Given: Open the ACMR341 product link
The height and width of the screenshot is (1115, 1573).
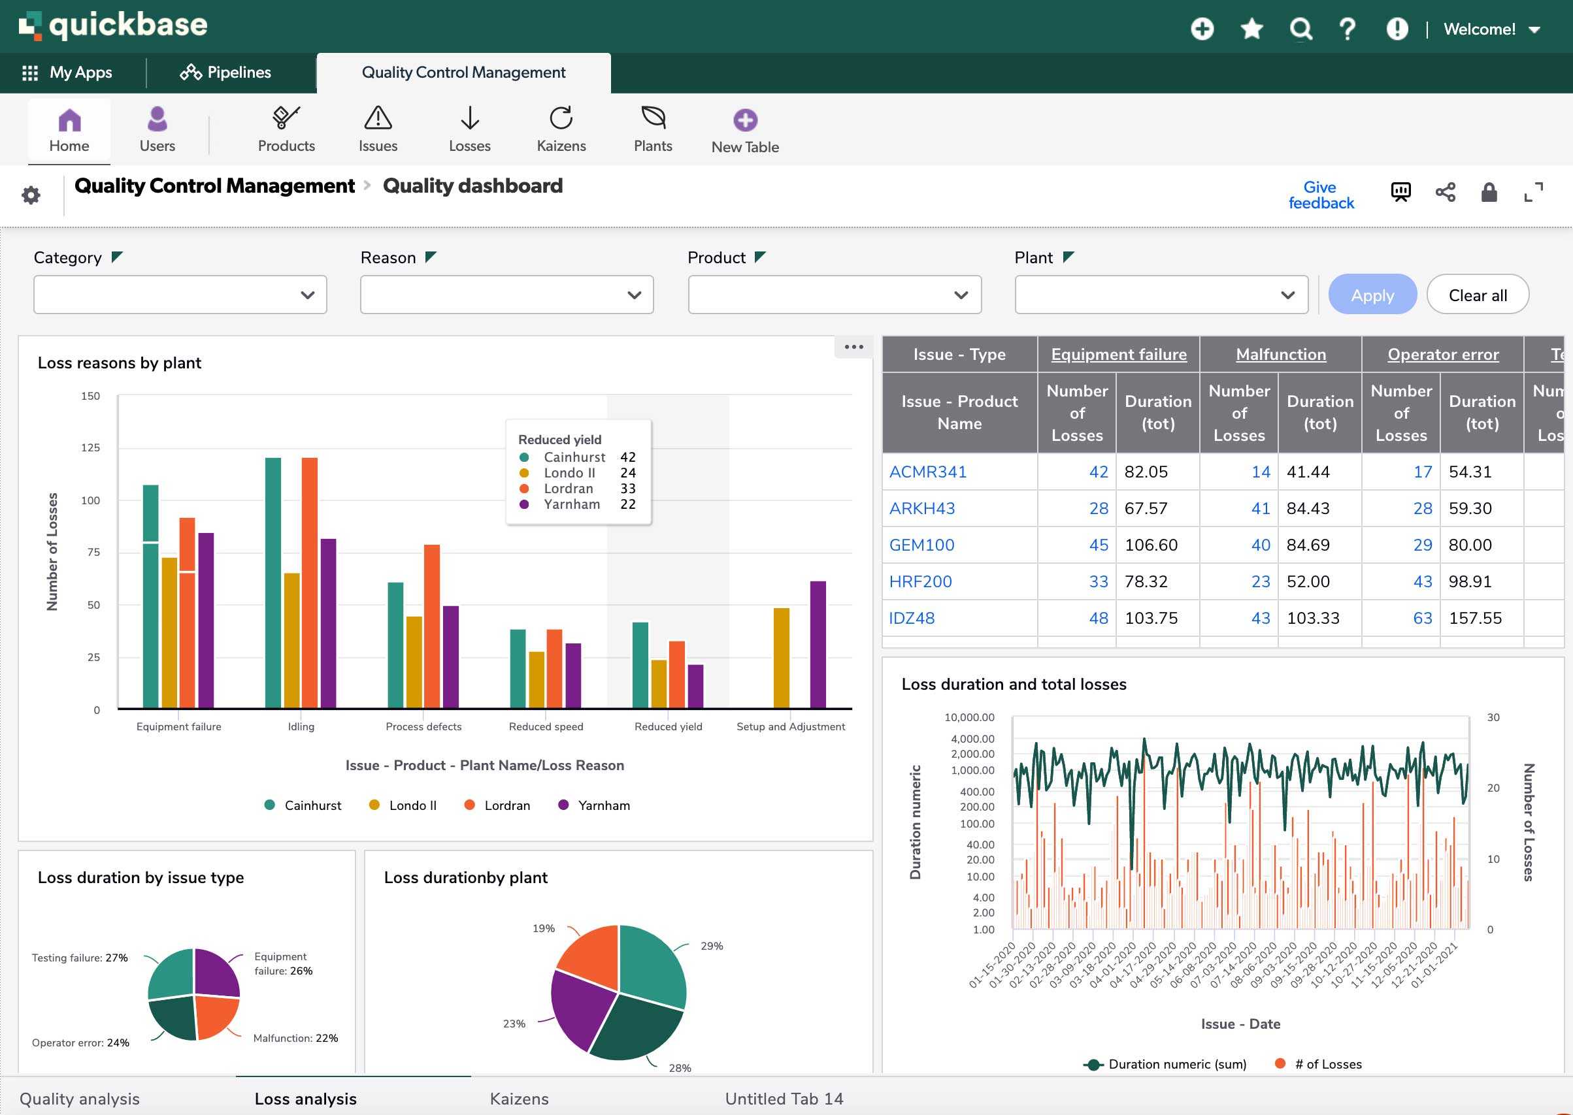Looking at the screenshot, I should coord(927,472).
